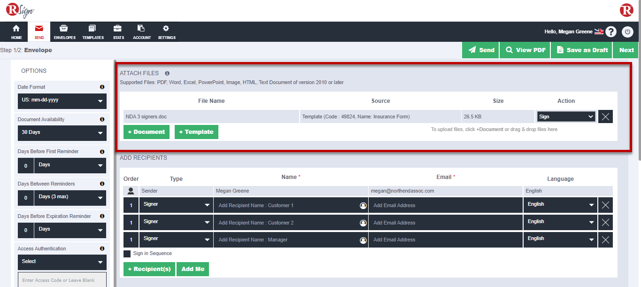Open language dropdown for Customer 1
641x287 pixels.
pos(560,205)
